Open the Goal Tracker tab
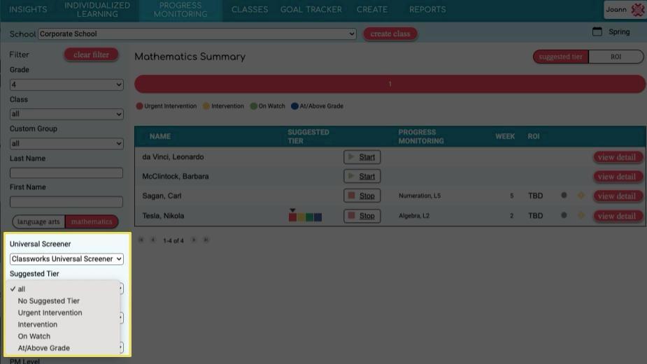The height and width of the screenshot is (364, 647). tap(311, 10)
